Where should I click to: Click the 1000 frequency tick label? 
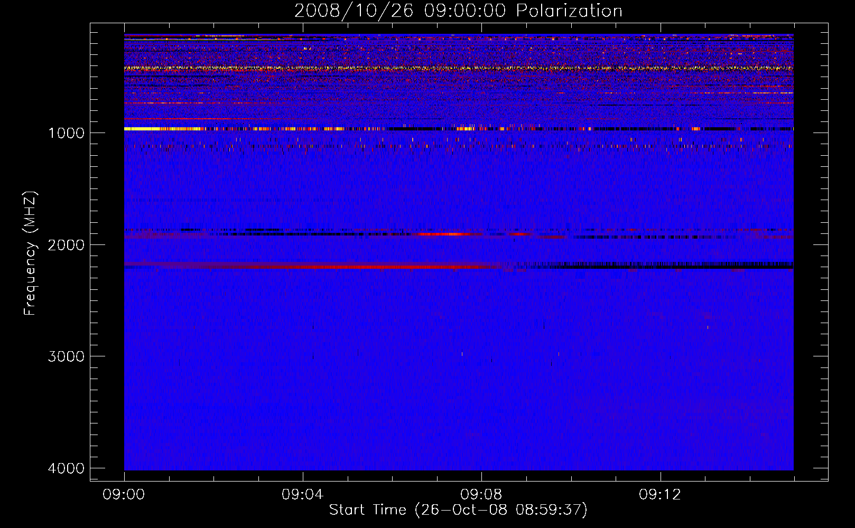click(x=67, y=133)
